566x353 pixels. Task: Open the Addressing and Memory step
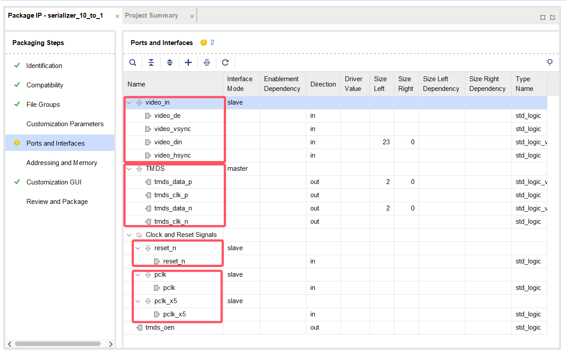(x=61, y=163)
